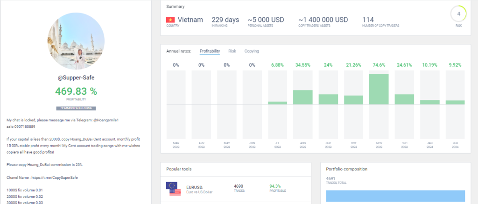Click the 94.3% profitable value
The width and height of the screenshot is (478, 204).
275,186
